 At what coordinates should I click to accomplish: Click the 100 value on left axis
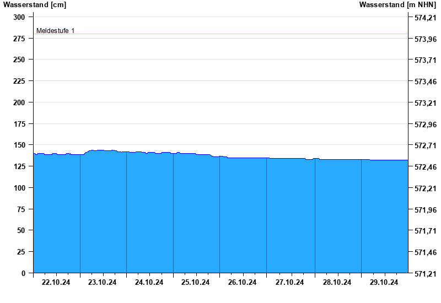point(19,188)
